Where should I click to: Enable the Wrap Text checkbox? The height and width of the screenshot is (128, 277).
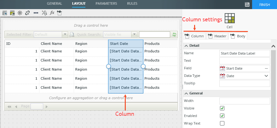point(222,123)
